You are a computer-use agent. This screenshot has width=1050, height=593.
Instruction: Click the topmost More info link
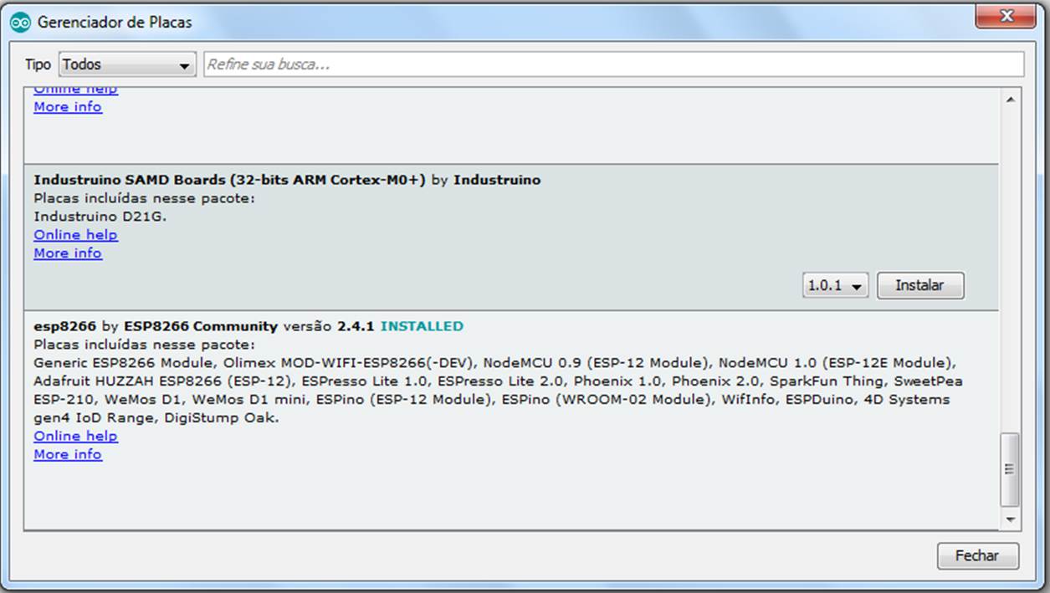[x=67, y=106]
